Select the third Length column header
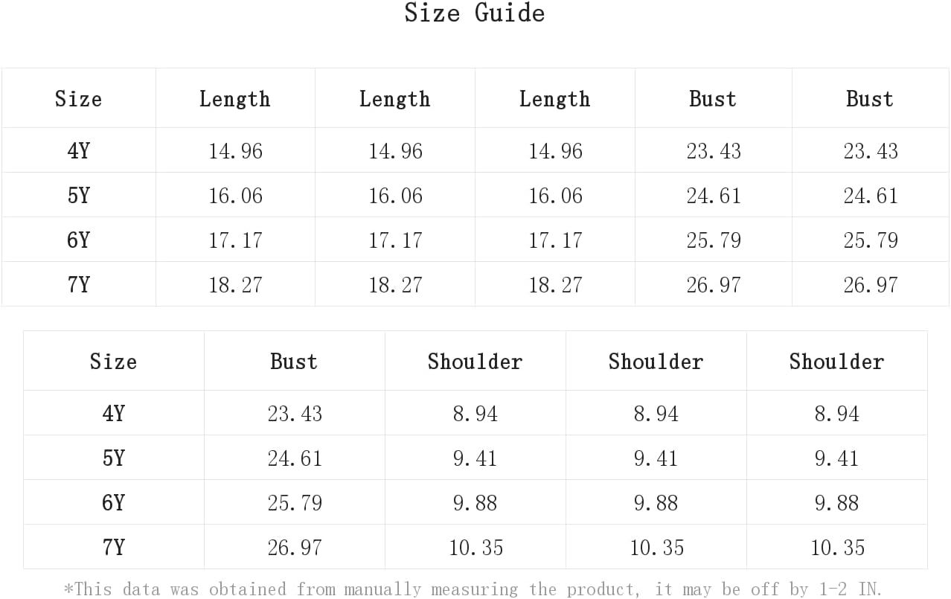The width and height of the screenshot is (951, 599). (x=554, y=99)
